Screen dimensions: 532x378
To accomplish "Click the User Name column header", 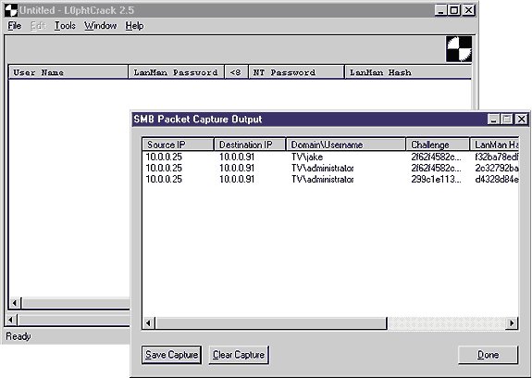I will point(68,72).
